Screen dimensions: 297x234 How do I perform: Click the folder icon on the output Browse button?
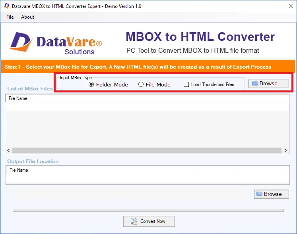(259, 194)
